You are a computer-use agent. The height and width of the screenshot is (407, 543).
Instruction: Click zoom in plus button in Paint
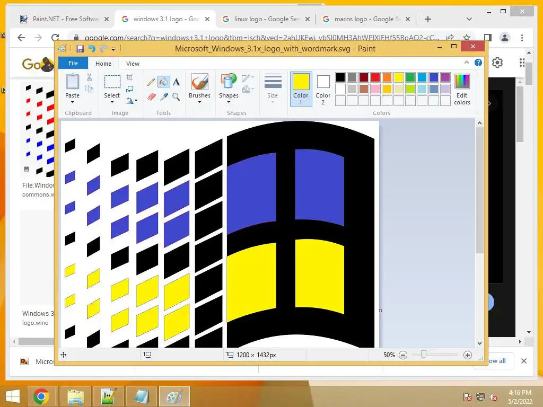click(468, 355)
